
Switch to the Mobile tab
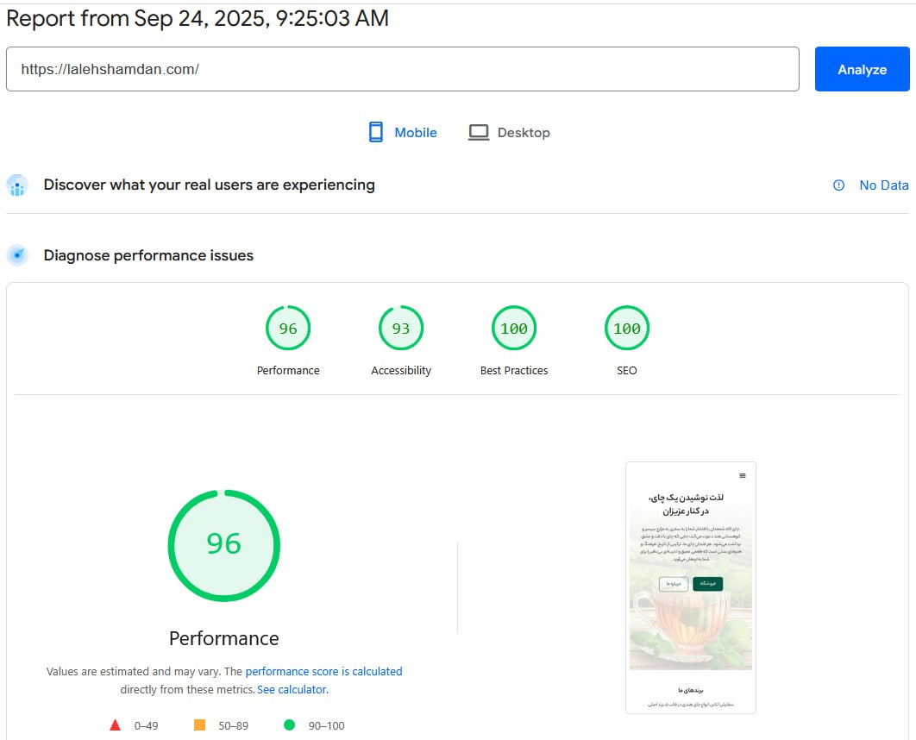coord(415,133)
